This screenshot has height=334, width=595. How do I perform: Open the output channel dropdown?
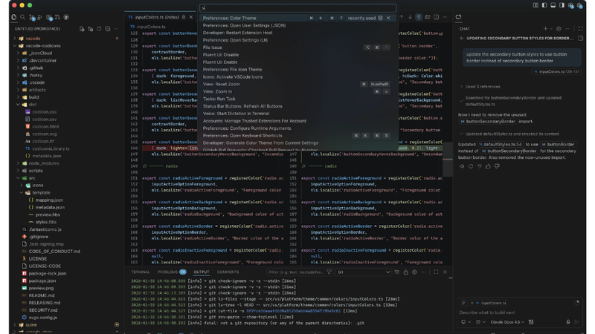pos(363,272)
